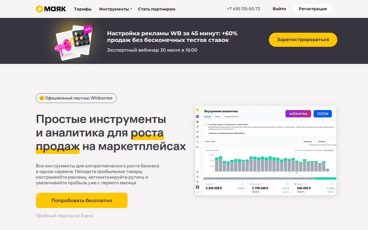The image size is (368, 230).
Task: Open the shopping cart icon in sidebar
Action: tap(197, 132)
